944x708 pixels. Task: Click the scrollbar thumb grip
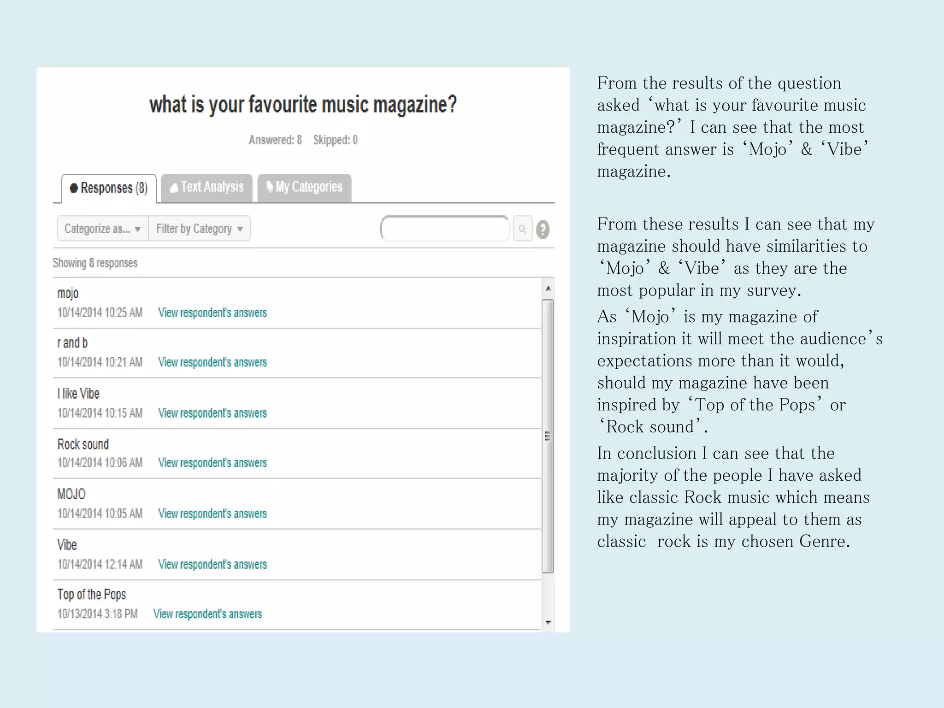point(548,436)
